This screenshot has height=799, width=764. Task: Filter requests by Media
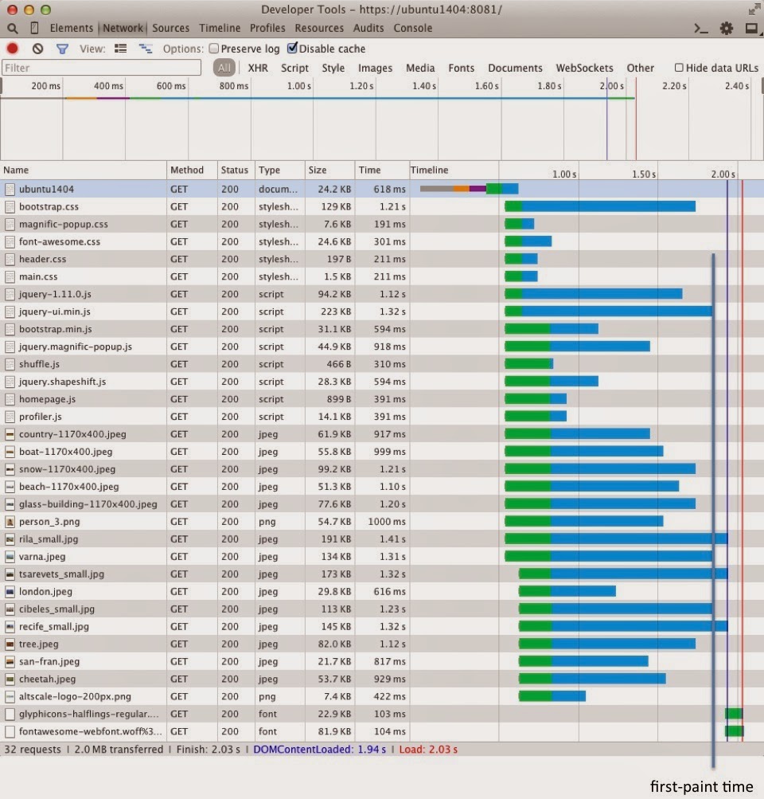point(420,68)
